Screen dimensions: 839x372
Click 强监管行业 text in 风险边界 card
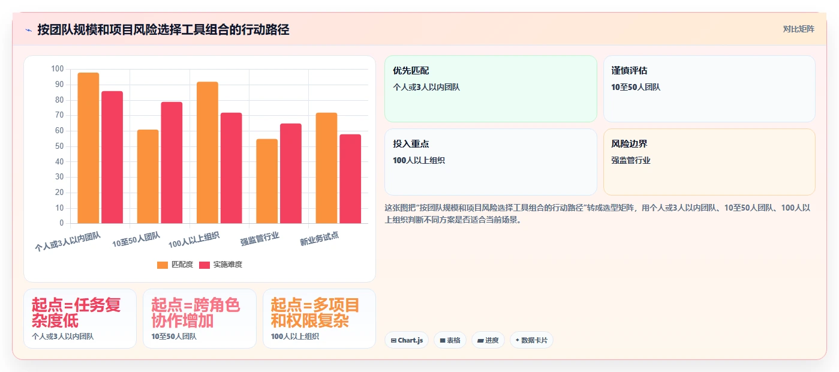(x=631, y=160)
